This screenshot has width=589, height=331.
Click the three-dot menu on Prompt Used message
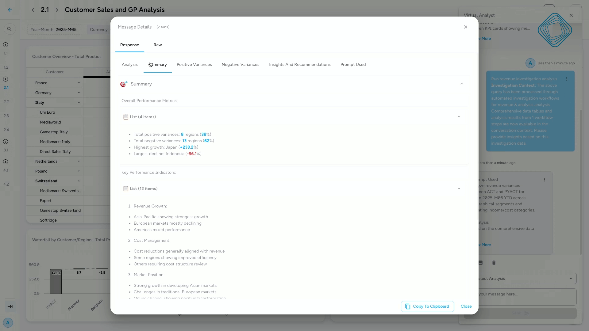tap(545, 180)
